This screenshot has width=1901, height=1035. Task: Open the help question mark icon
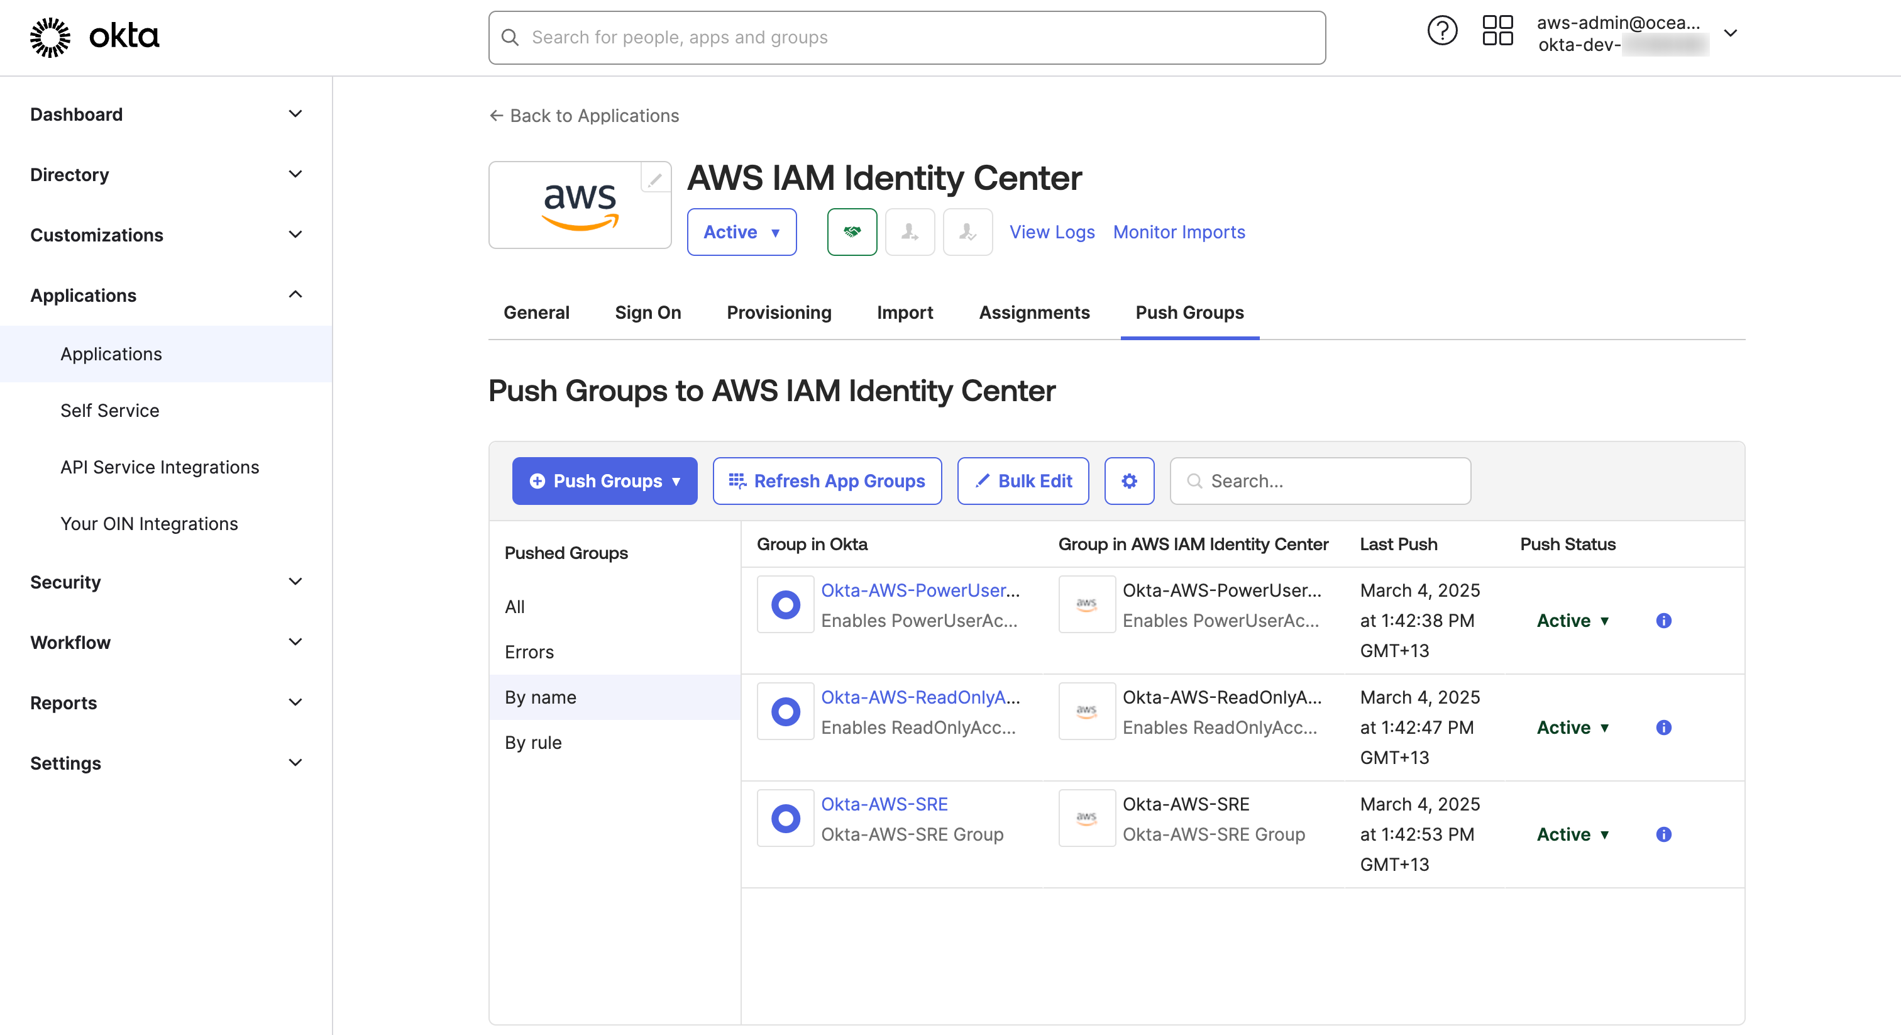[1442, 30]
